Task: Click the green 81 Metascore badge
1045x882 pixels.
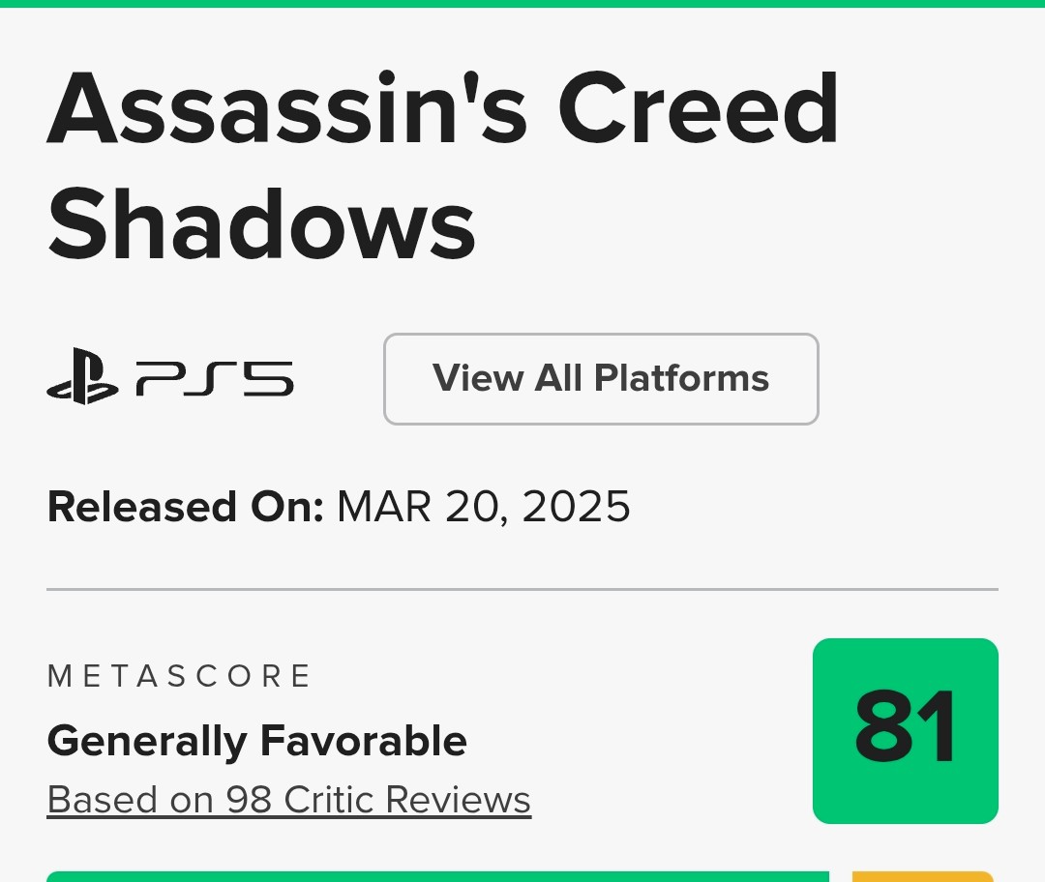Action: pos(905,731)
